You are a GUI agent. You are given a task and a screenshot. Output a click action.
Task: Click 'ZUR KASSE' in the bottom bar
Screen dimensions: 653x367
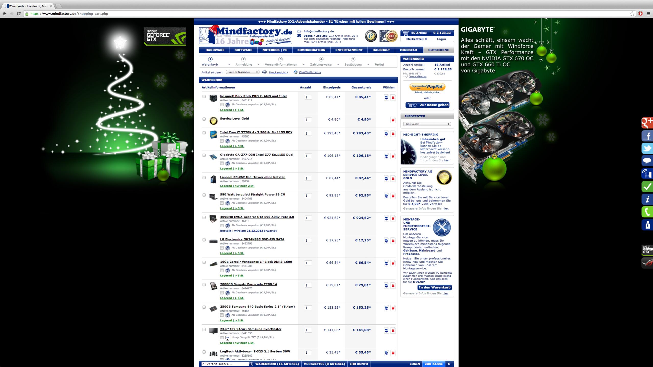[x=434, y=364]
